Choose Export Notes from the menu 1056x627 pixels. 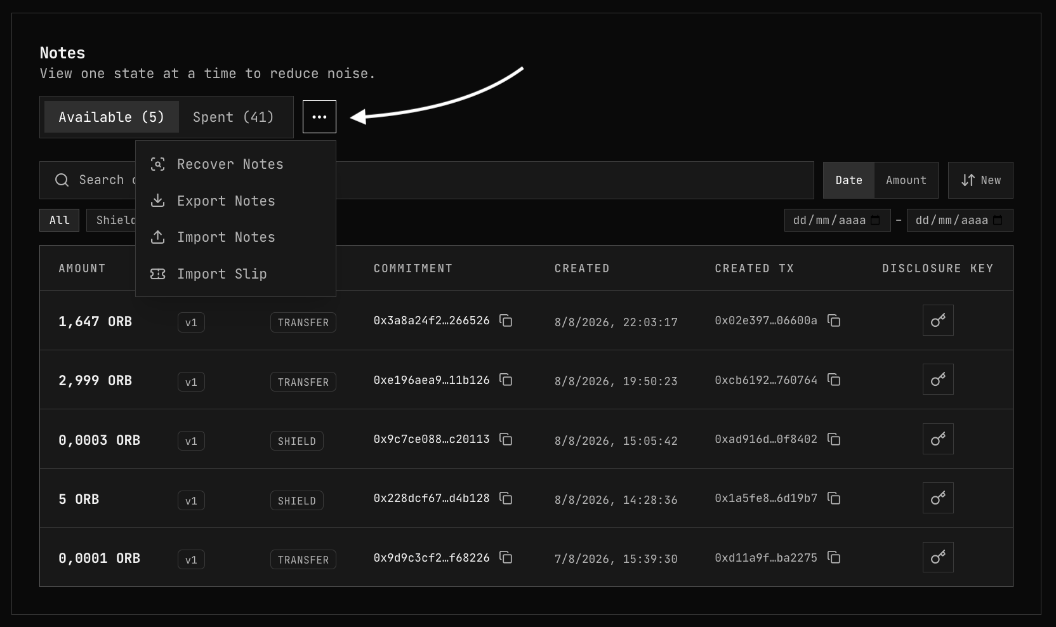tap(235, 201)
